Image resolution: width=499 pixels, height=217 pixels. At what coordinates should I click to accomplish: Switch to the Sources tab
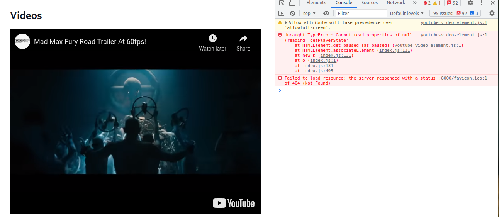[370, 3]
